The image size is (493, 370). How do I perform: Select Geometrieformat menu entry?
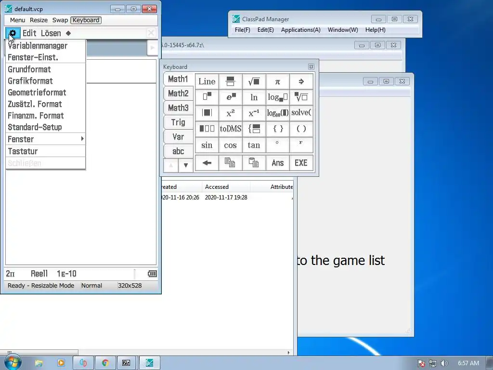pos(46,92)
